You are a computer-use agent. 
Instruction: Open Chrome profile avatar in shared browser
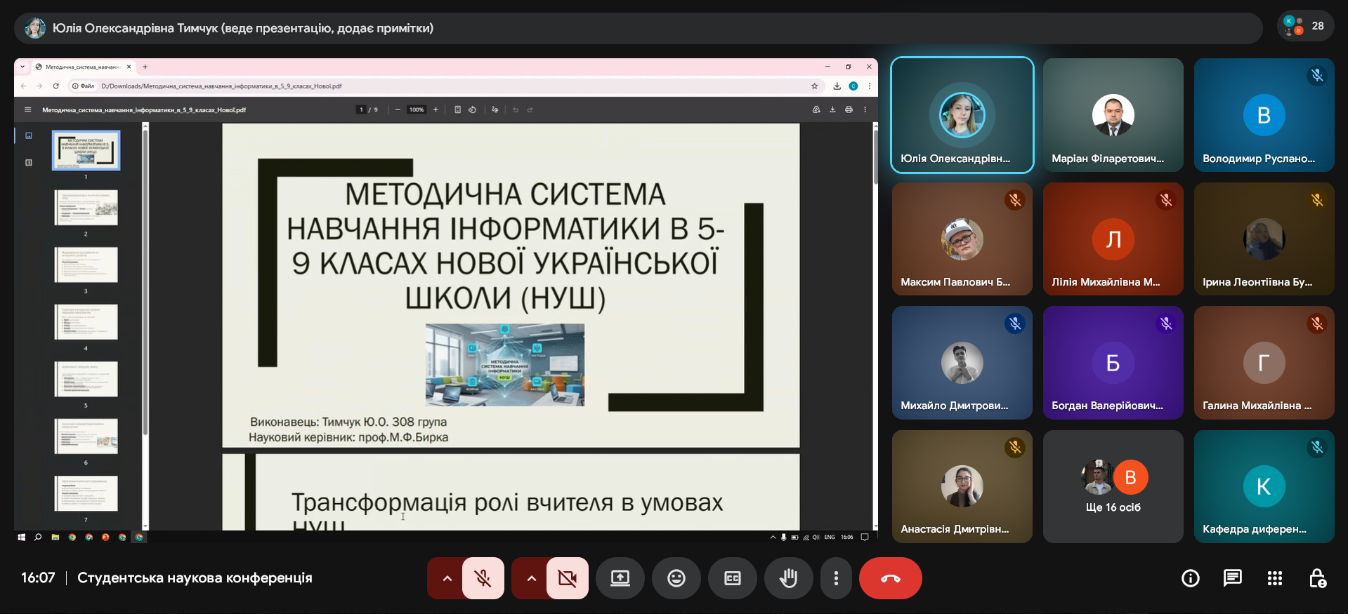point(853,86)
